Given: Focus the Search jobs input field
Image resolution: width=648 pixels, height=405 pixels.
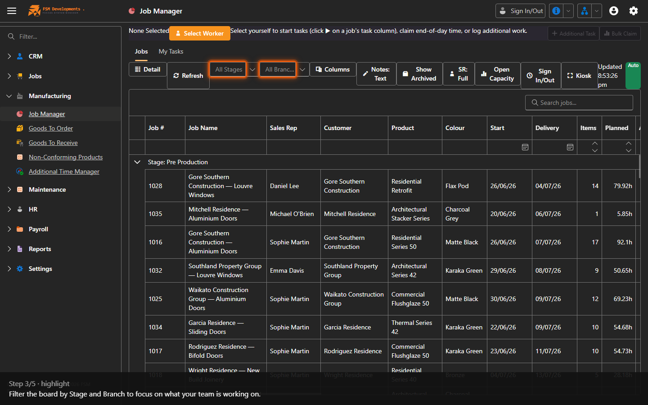Looking at the screenshot, I should 579,103.
